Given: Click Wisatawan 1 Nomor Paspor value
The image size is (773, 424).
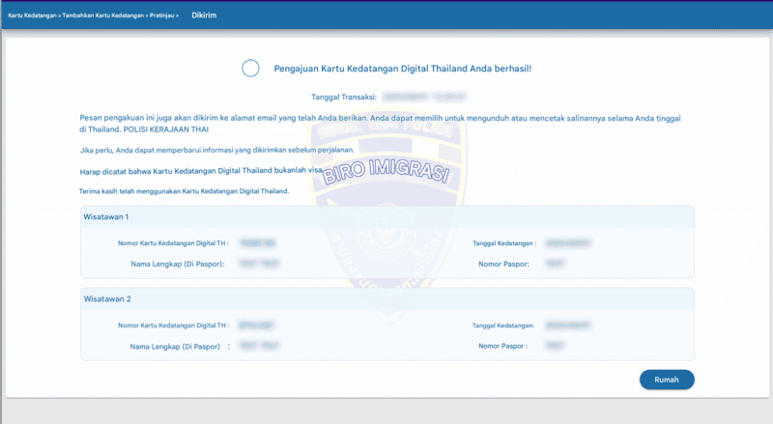Looking at the screenshot, I should [555, 264].
